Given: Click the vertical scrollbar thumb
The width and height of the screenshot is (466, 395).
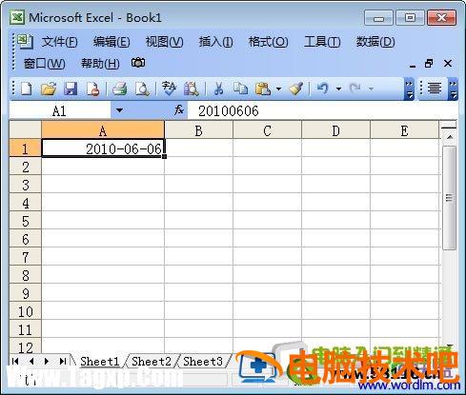Looking at the screenshot, I should [x=449, y=198].
